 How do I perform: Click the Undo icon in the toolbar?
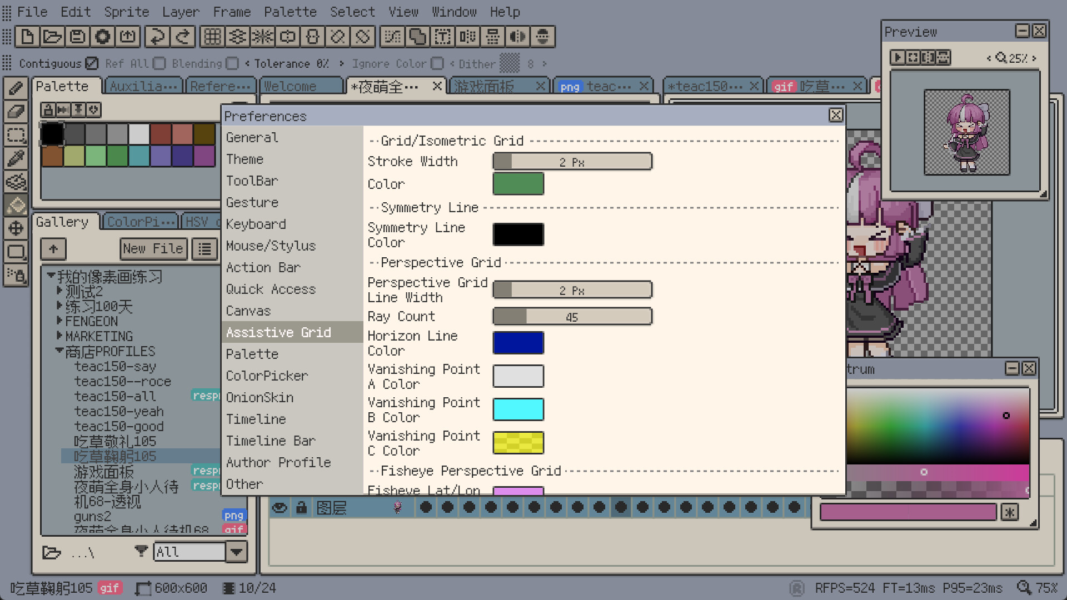point(158,37)
